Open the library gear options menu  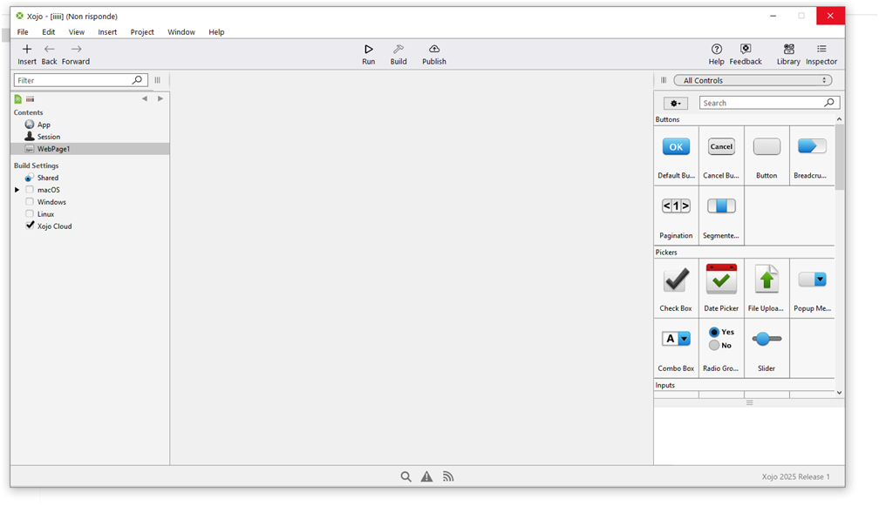click(676, 103)
